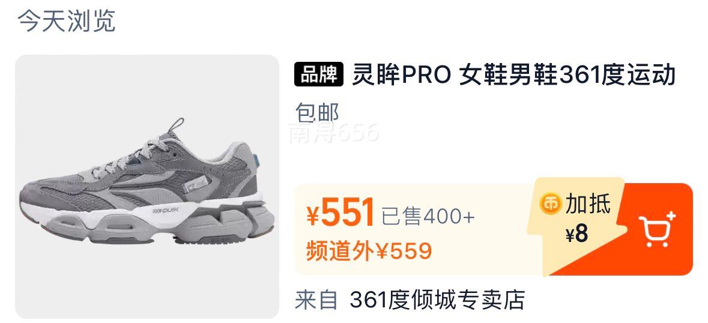Tap the 已售400+ sales count
The height and width of the screenshot is (323, 708).
point(428,217)
